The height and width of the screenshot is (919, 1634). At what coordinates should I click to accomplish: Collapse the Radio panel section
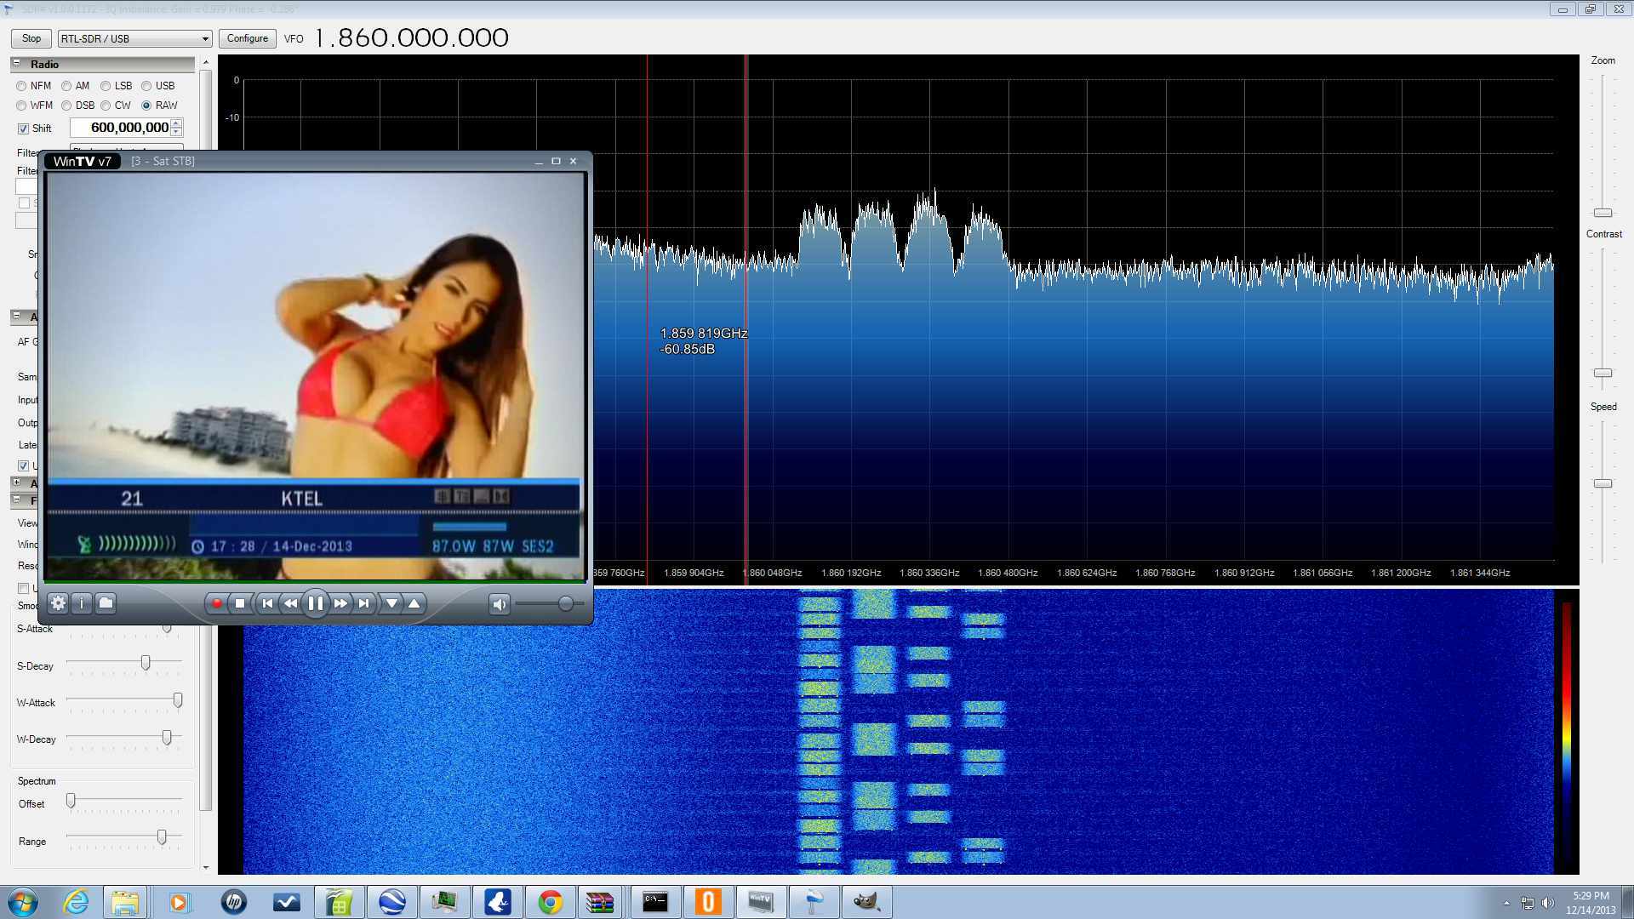16,64
